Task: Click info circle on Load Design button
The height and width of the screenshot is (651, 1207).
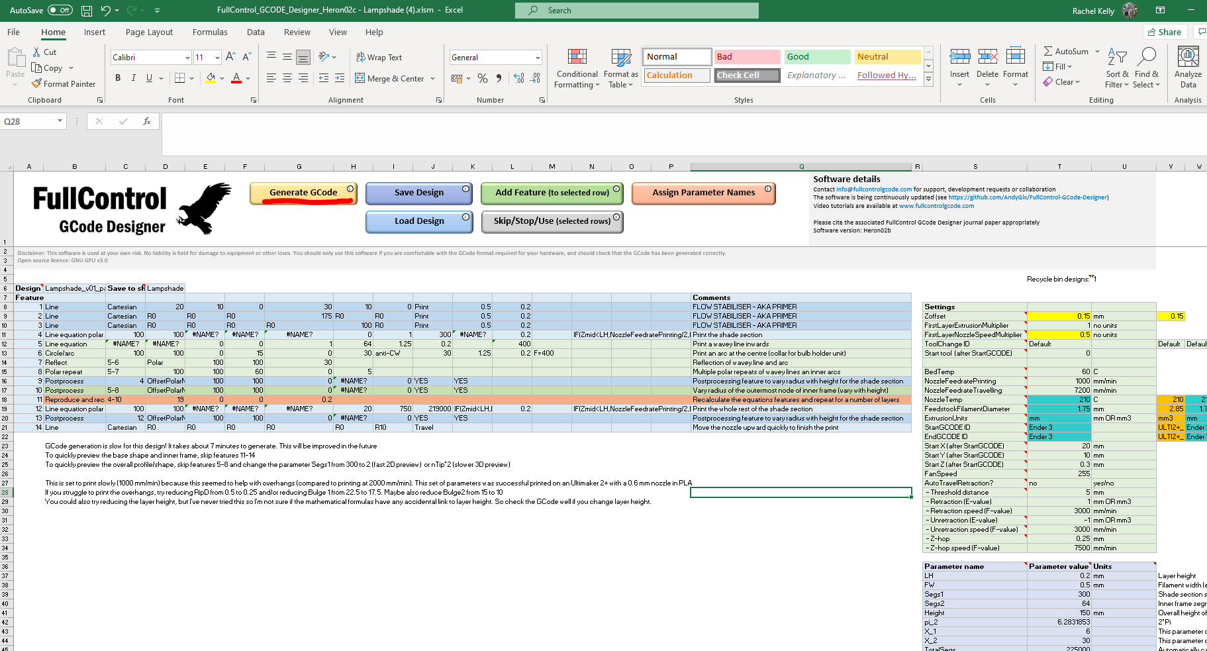Action: tap(465, 217)
